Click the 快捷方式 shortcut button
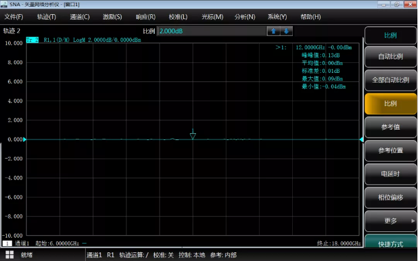418x261 pixels. tap(390, 244)
